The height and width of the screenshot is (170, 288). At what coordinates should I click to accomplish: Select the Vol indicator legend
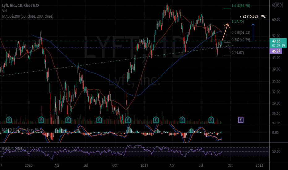click(x=5, y=11)
